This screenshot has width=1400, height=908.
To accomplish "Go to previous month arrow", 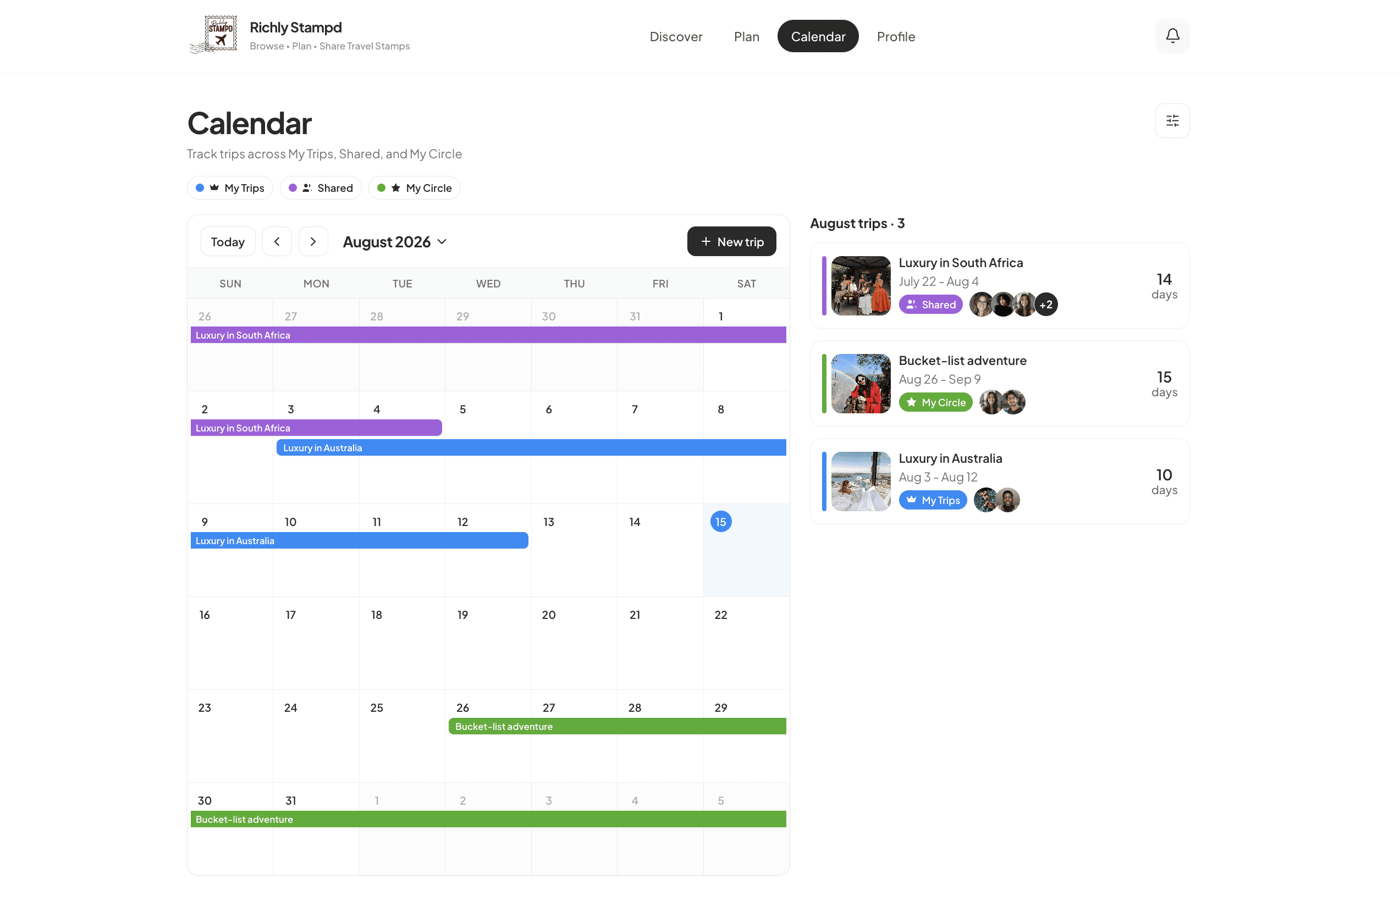I will pos(277,242).
